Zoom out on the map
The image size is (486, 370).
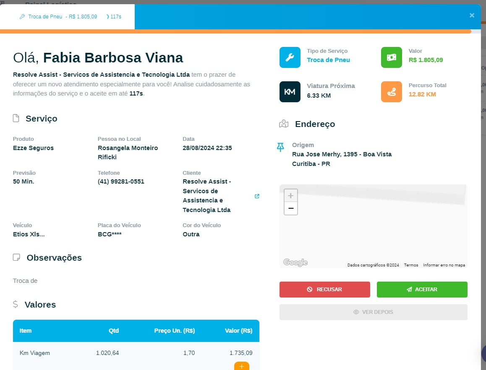(x=291, y=209)
